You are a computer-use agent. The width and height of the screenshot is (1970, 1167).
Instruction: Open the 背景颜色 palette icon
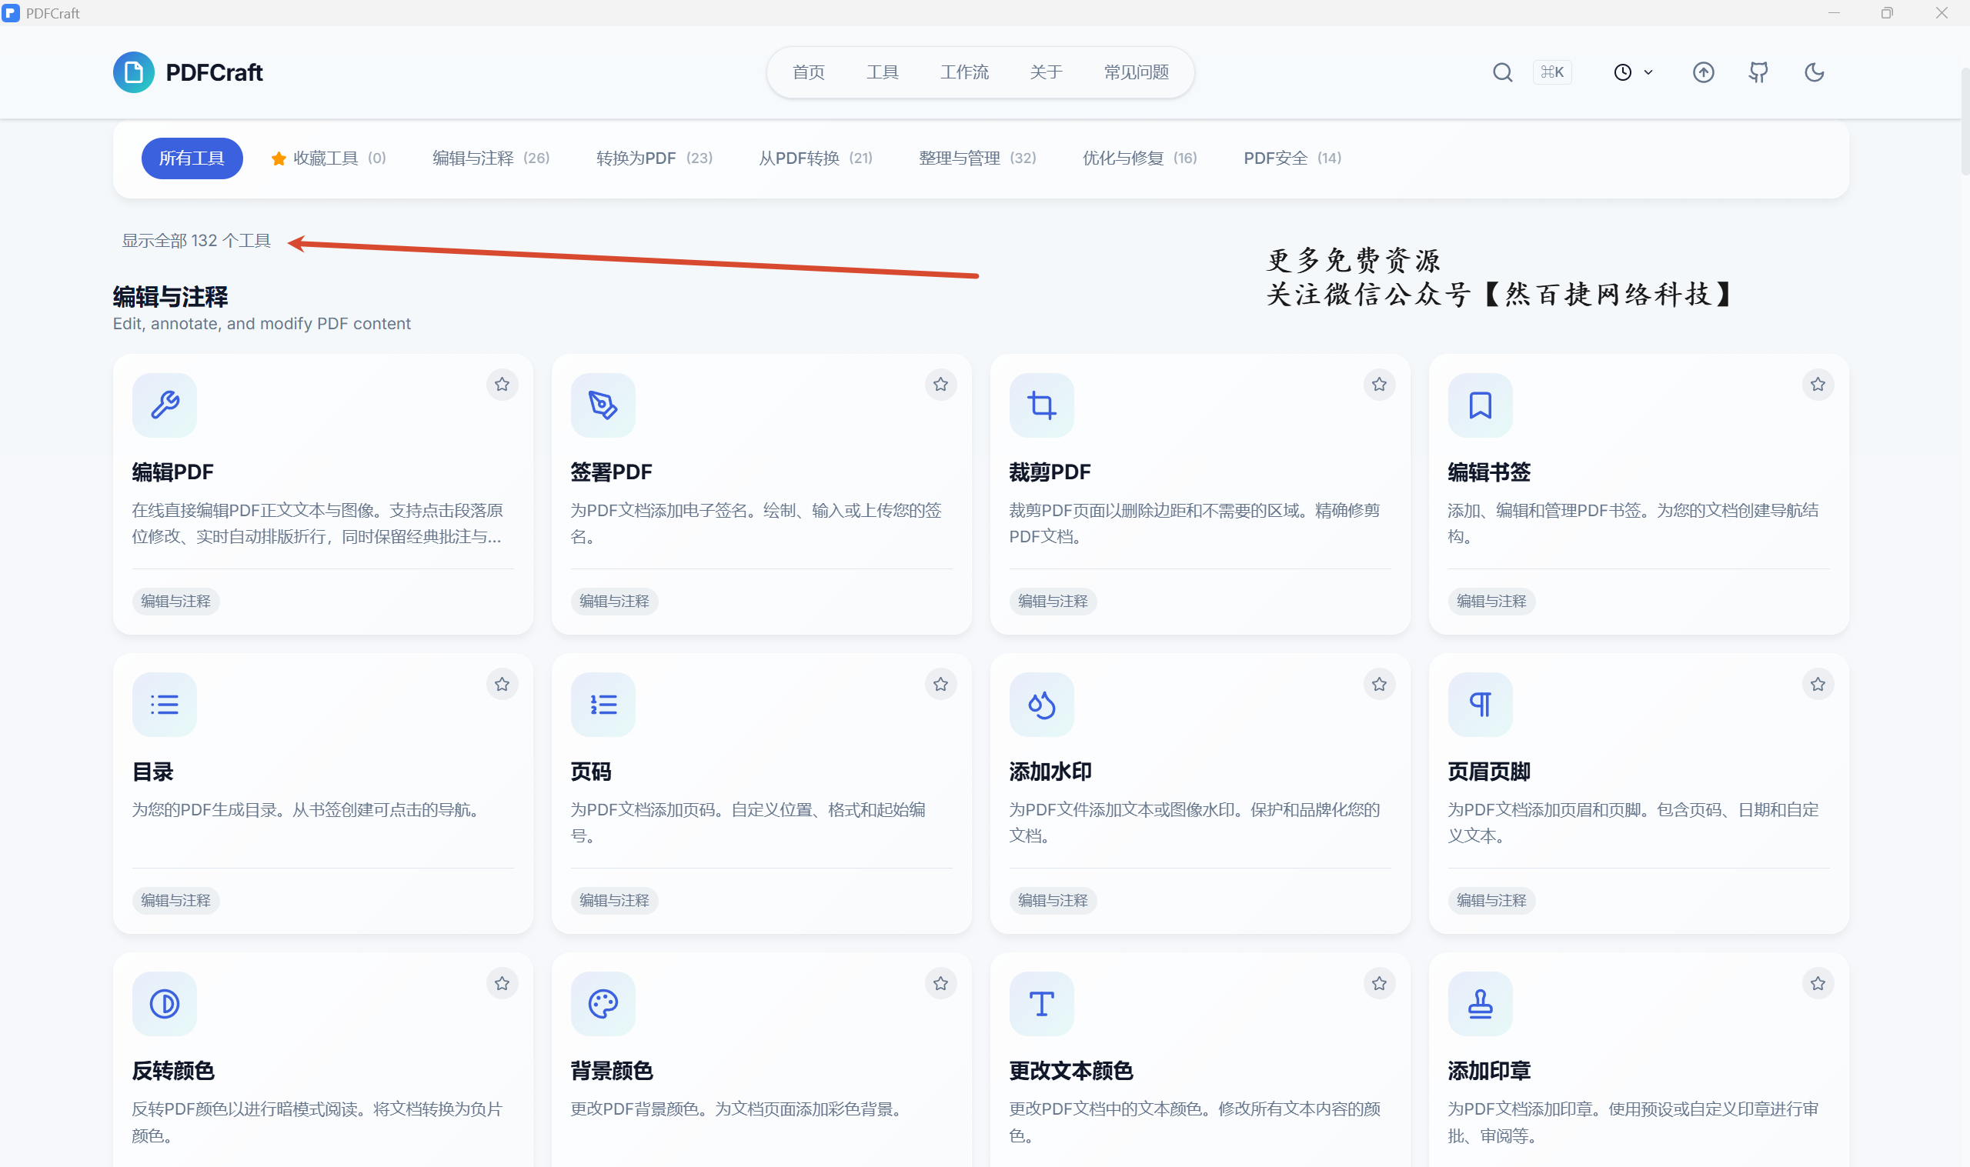(603, 1003)
